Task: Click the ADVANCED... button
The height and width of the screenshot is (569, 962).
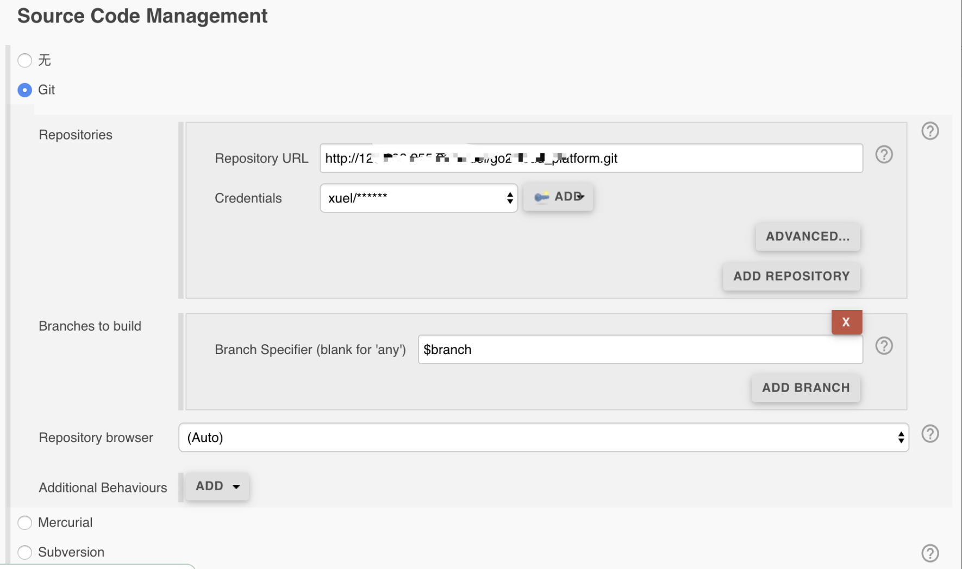Action: [807, 237]
